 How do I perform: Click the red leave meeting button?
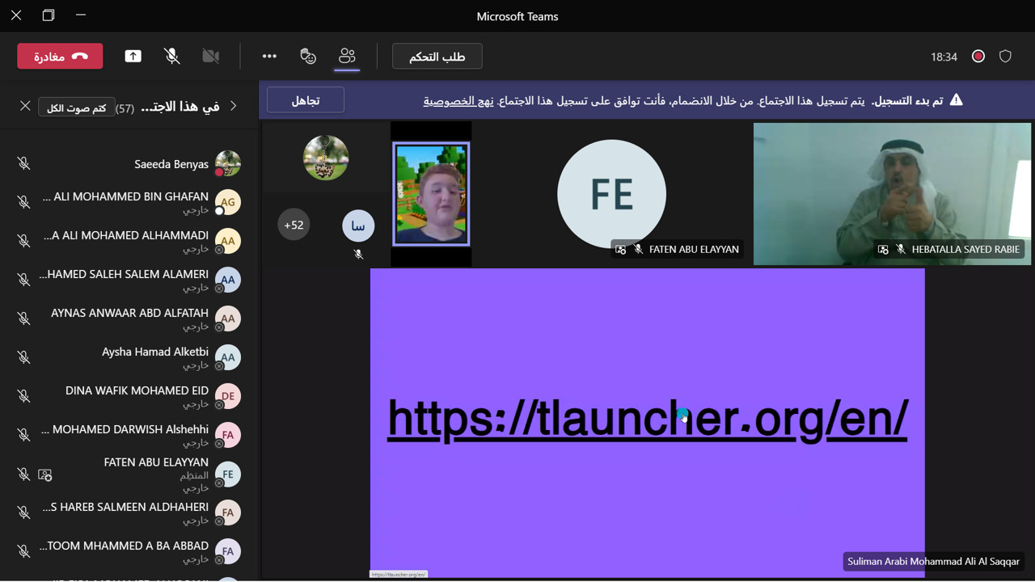(60, 57)
